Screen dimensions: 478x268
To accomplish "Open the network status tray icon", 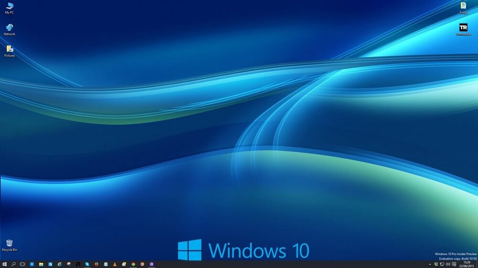I will (442, 264).
